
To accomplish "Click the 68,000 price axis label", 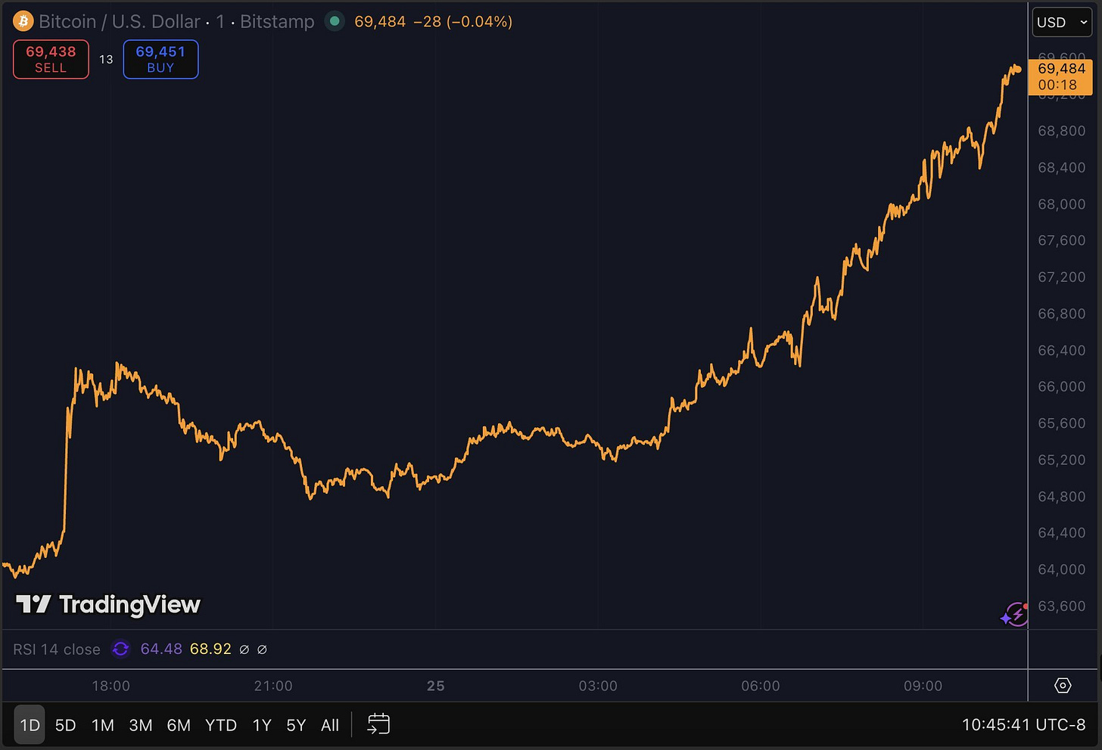I will point(1061,204).
